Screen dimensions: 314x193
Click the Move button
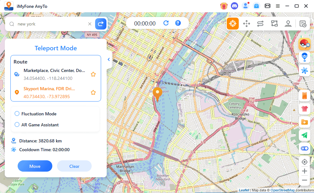[x=35, y=166]
